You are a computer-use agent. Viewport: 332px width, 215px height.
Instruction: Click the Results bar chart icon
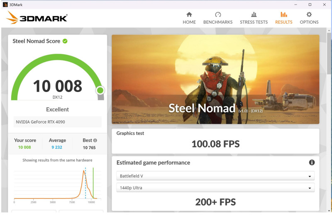click(x=284, y=14)
